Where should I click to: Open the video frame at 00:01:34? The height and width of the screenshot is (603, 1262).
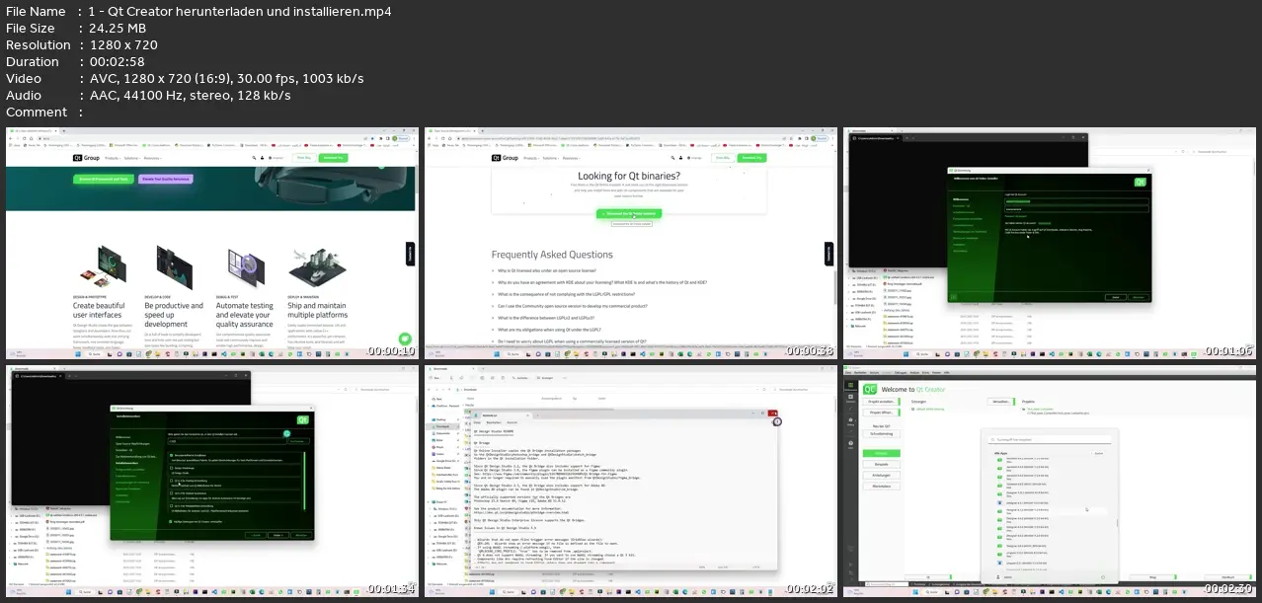pos(211,482)
